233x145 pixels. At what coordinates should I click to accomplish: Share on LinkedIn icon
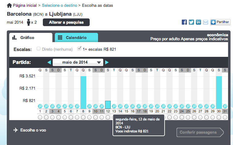[198, 22]
